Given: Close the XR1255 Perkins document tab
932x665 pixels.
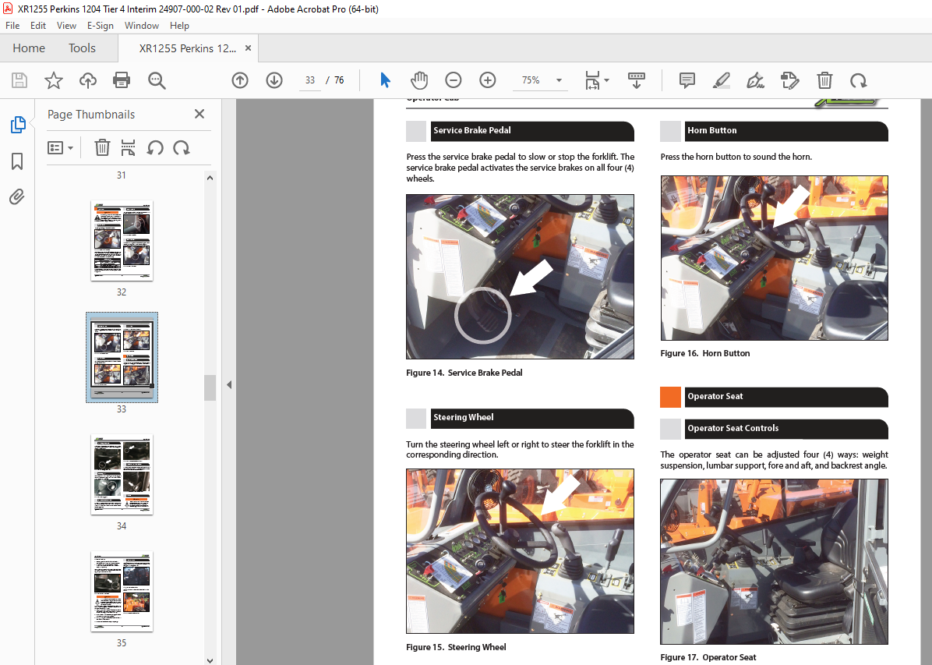Looking at the screenshot, I should point(248,48).
